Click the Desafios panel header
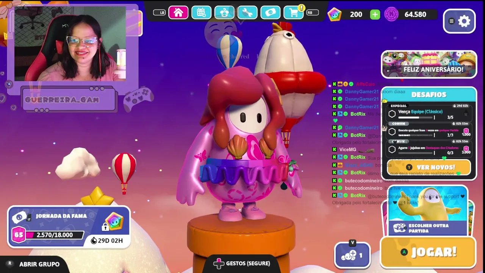The image size is (485, 273). coord(429,94)
